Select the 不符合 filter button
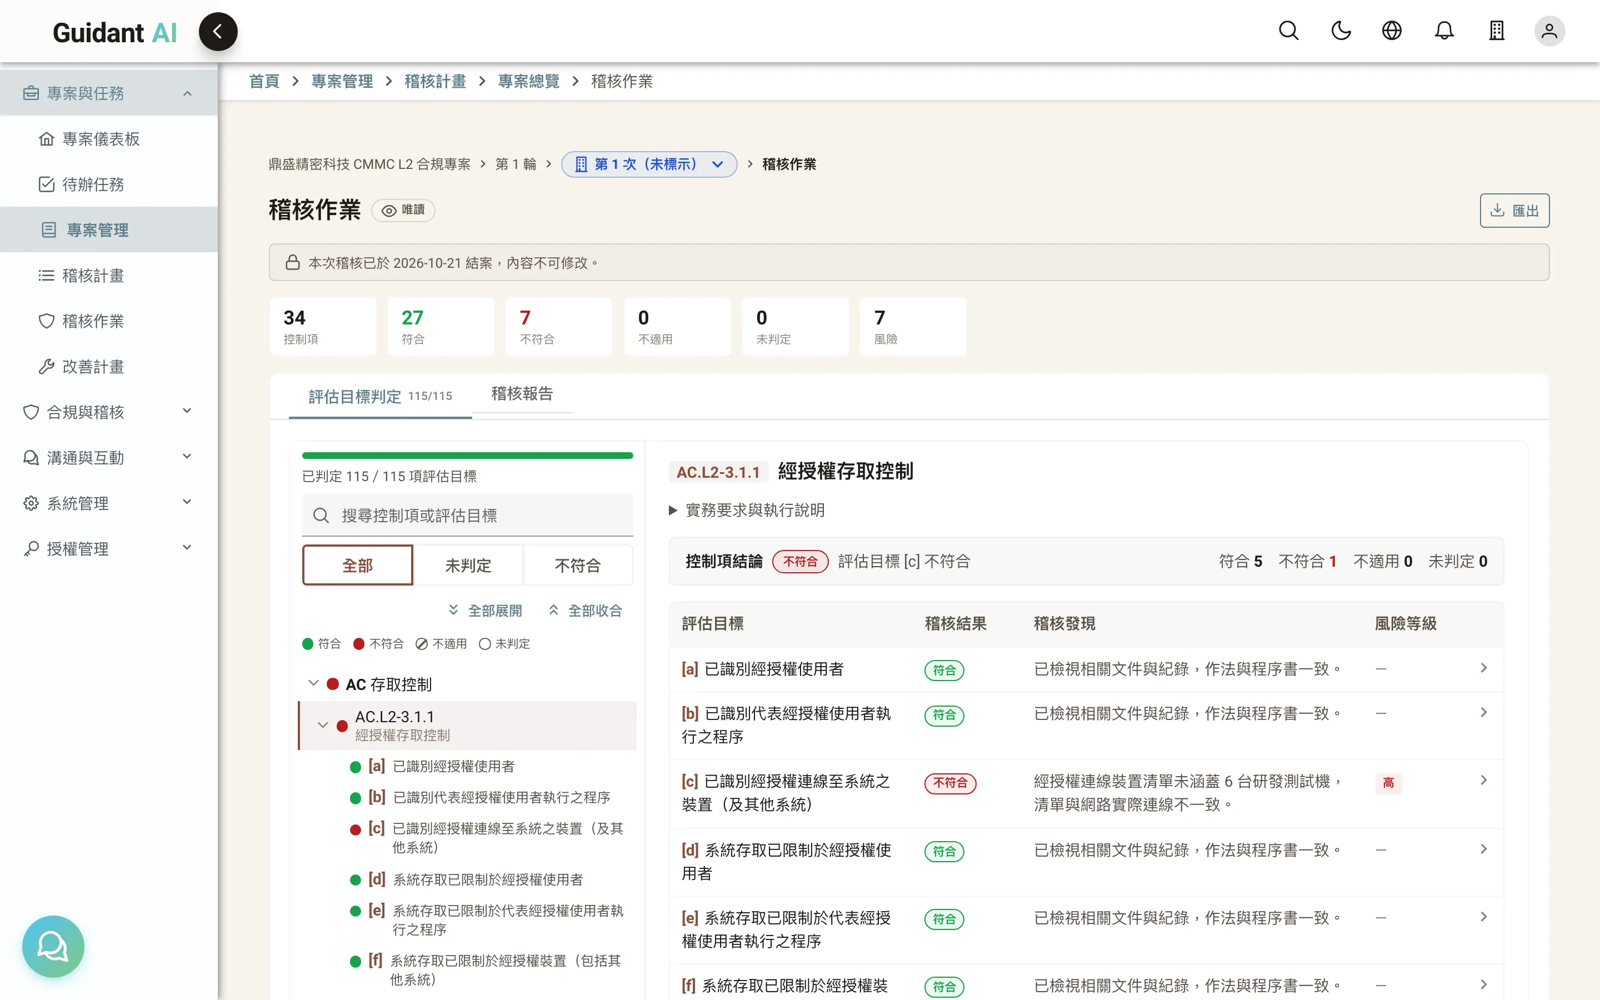1600x1000 pixels. [578, 565]
